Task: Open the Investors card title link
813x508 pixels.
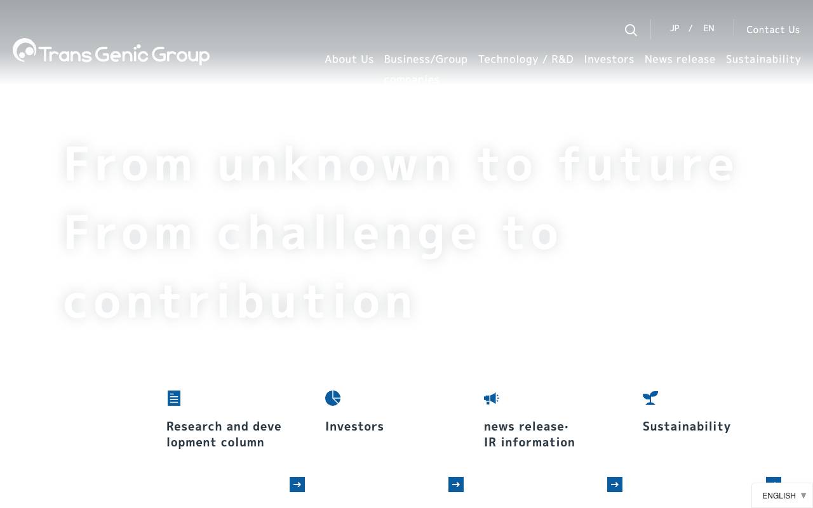Action: pos(354,427)
